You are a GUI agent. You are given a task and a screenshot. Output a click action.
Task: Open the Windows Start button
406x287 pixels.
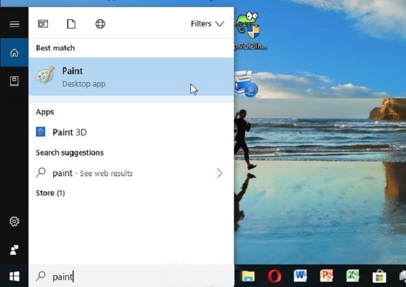point(14,276)
